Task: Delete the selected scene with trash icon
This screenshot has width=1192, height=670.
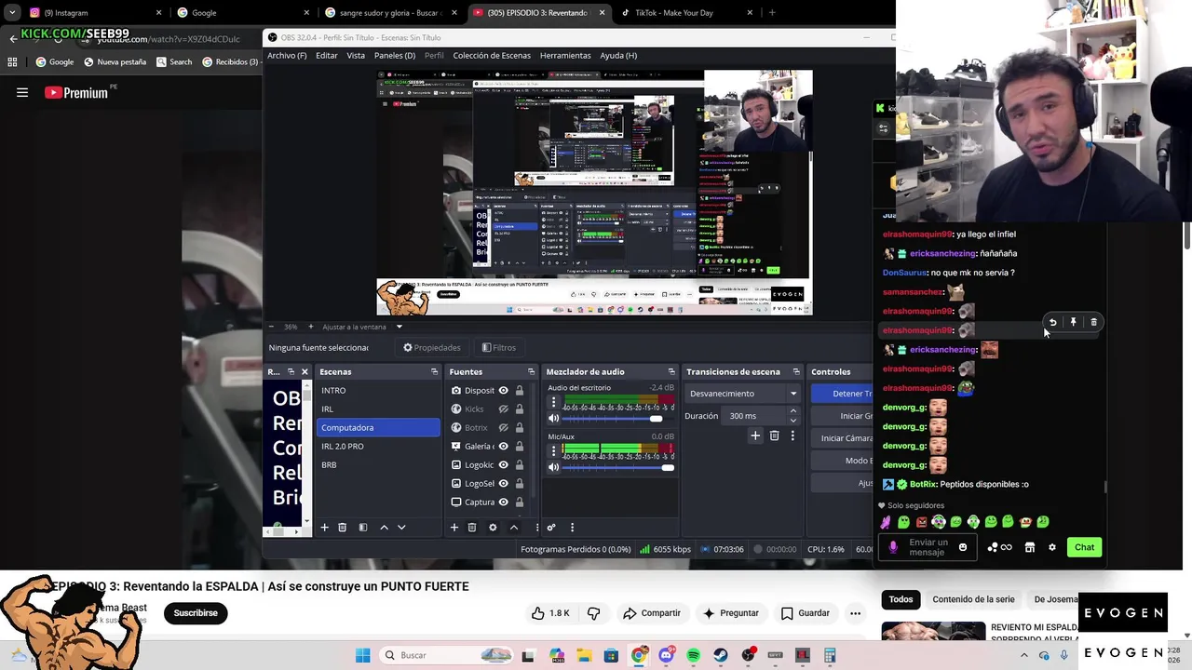Action: point(342,528)
